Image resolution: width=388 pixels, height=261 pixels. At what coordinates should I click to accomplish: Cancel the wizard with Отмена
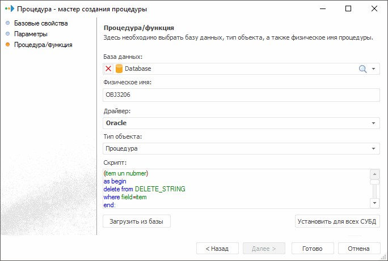point(359,249)
